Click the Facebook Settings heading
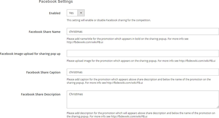Image resolution: width=219 pixels, height=118 pixels. coord(56,2)
